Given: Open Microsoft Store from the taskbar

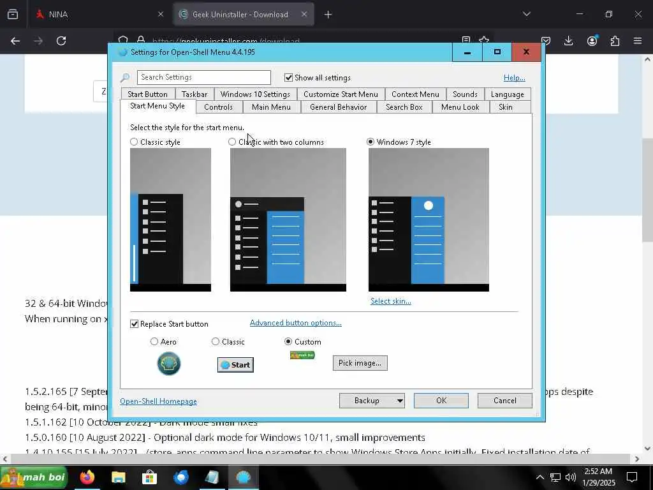Looking at the screenshot, I should (x=149, y=477).
